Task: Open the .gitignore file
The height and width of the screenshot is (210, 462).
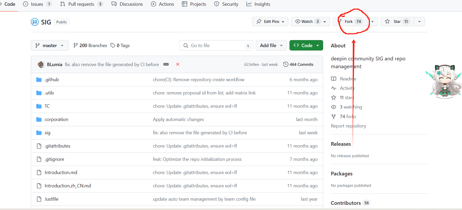Action: click(x=54, y=159)
